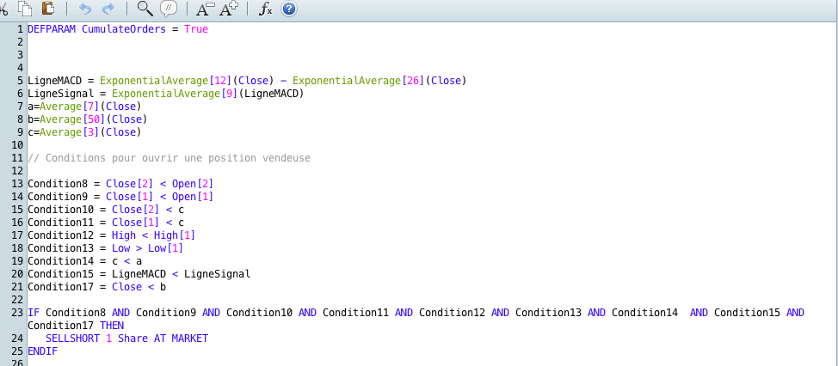838x366 pixels.
Task: Click 'Low[1]' on line 18
Action: (166, 248)
